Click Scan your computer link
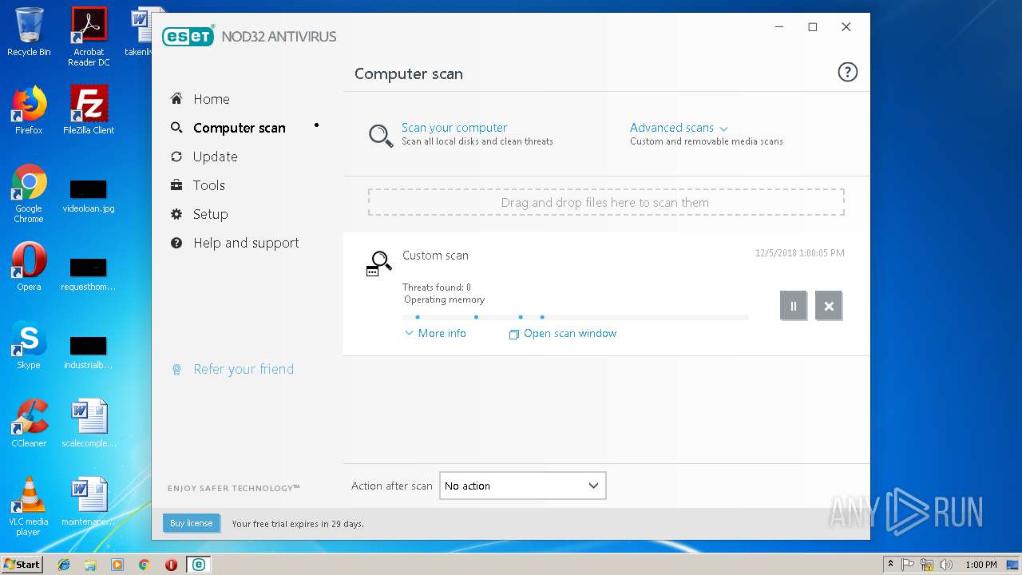The image size is (1022, 575). click(454, 127)
